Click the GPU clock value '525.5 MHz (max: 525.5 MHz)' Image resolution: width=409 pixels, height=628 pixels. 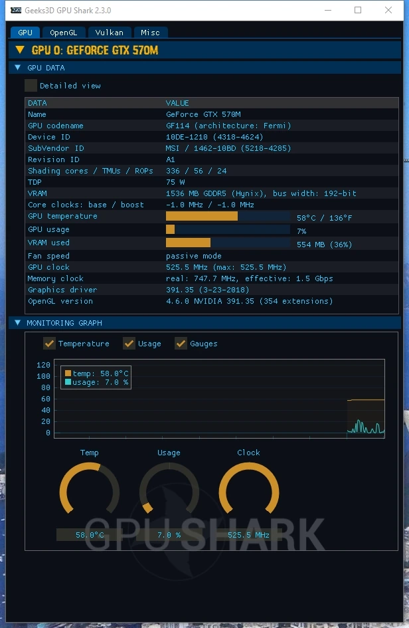coord(226,267)
